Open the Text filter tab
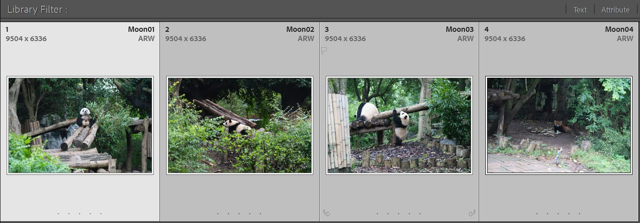640x223 pixels. pyautogui.click(x=580, y=10)
